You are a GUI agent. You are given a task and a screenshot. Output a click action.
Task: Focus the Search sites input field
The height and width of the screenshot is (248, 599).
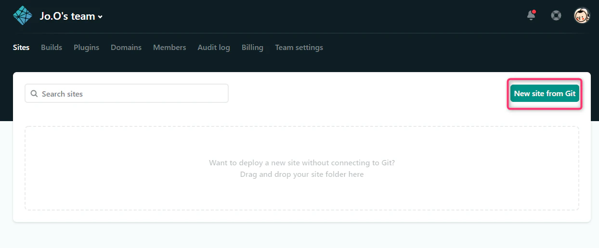tap(127, 93)
